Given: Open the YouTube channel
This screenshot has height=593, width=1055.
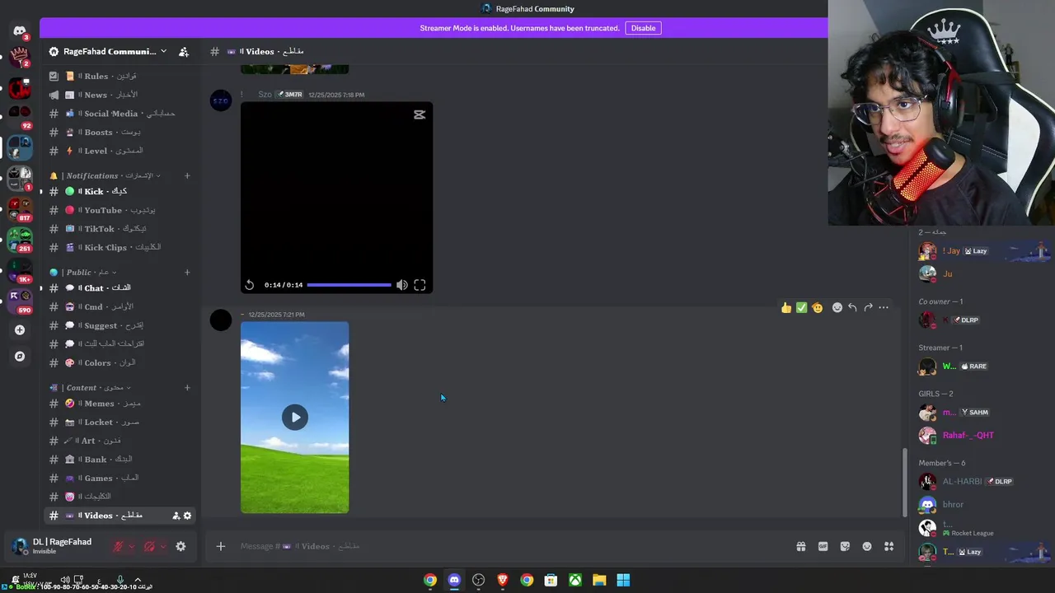Looking at the screenshot, I should tap(120, 210).
